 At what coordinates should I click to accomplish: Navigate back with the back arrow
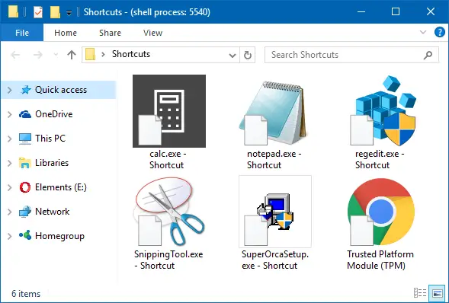click(x=15, y=55)
